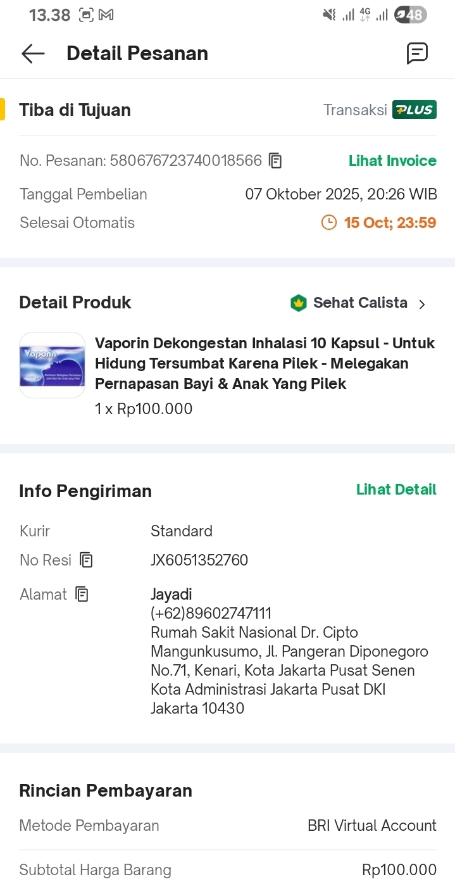The image size is (455, 884).
Task: Tap the Vaporin product thumbnail
Action: click(52, 365)
